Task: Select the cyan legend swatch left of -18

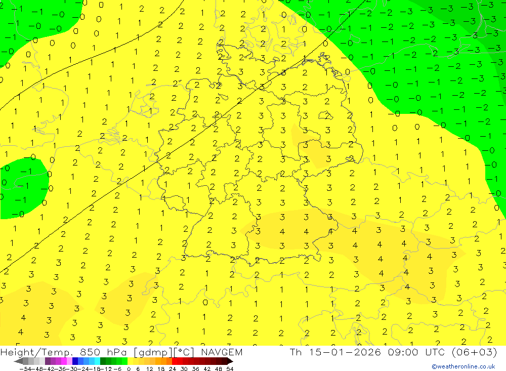Action: pyautogui.click(x=97, y=361)
